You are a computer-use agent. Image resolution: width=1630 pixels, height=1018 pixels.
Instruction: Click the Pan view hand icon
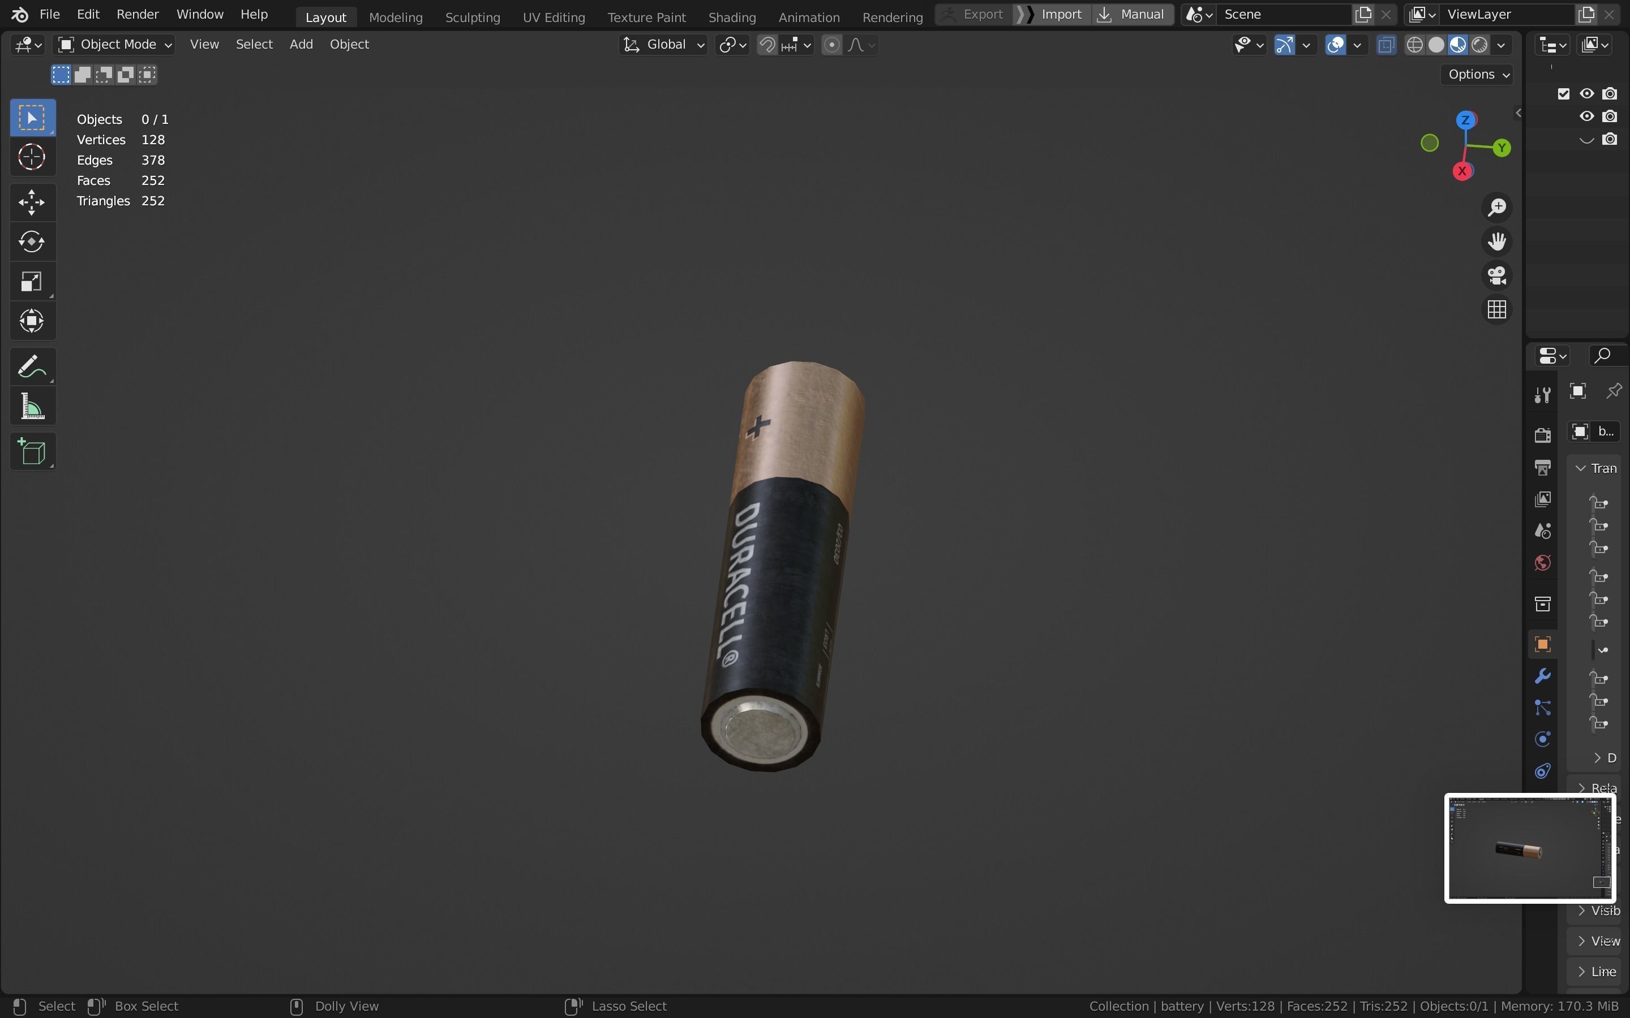(1496, 241)
